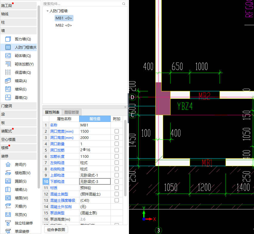Choose the 砌体加筋(Y) icon
This screenshot has width=254, height=234.
[8, 64]
